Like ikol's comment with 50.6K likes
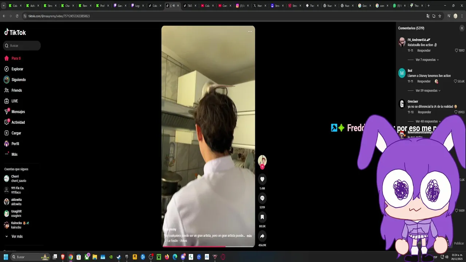Screen dimensions: 466x262 [x=455, y=82]
